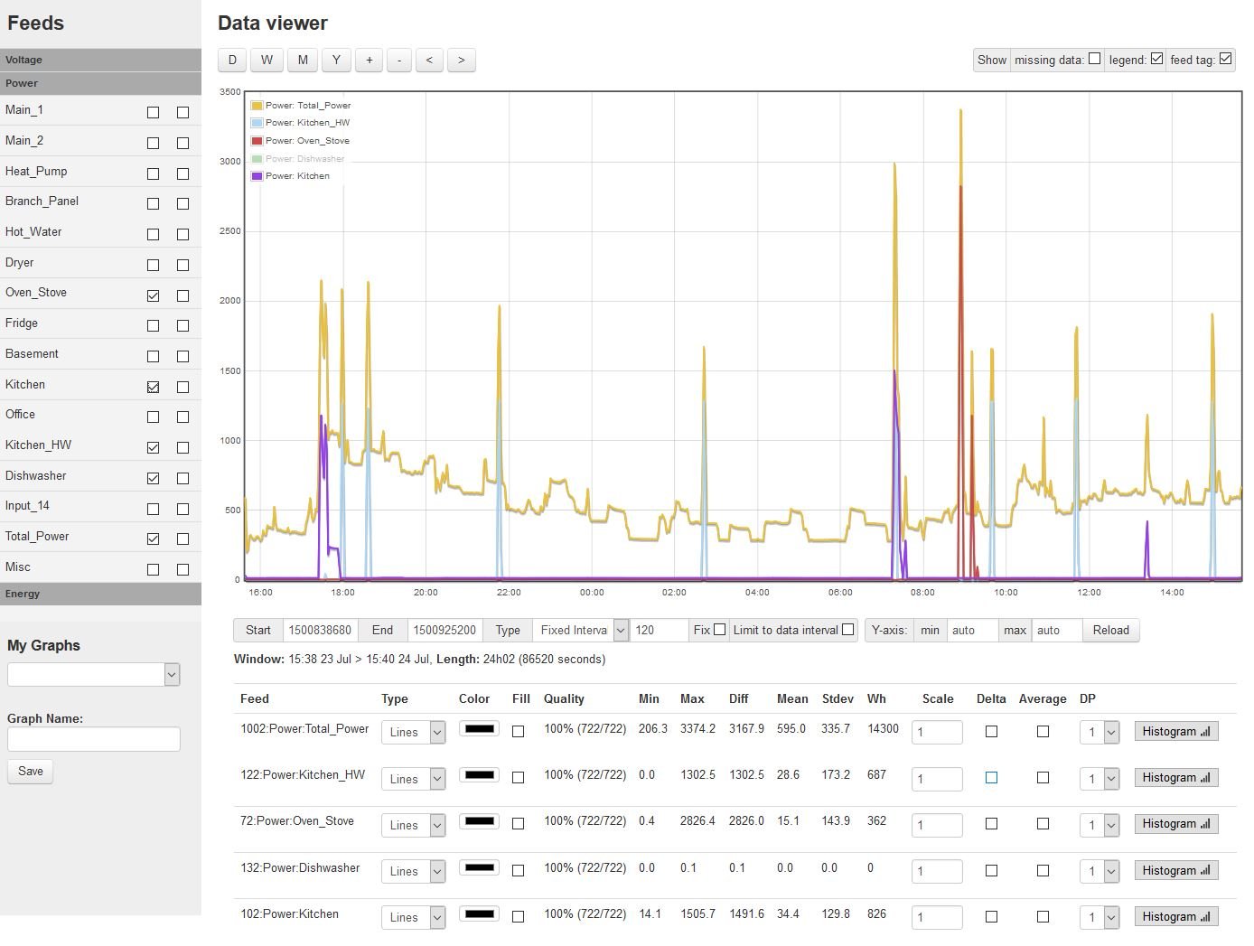Click the zoom in plus button
Viewport: 1254px width, 946px height.
(370, 61)
